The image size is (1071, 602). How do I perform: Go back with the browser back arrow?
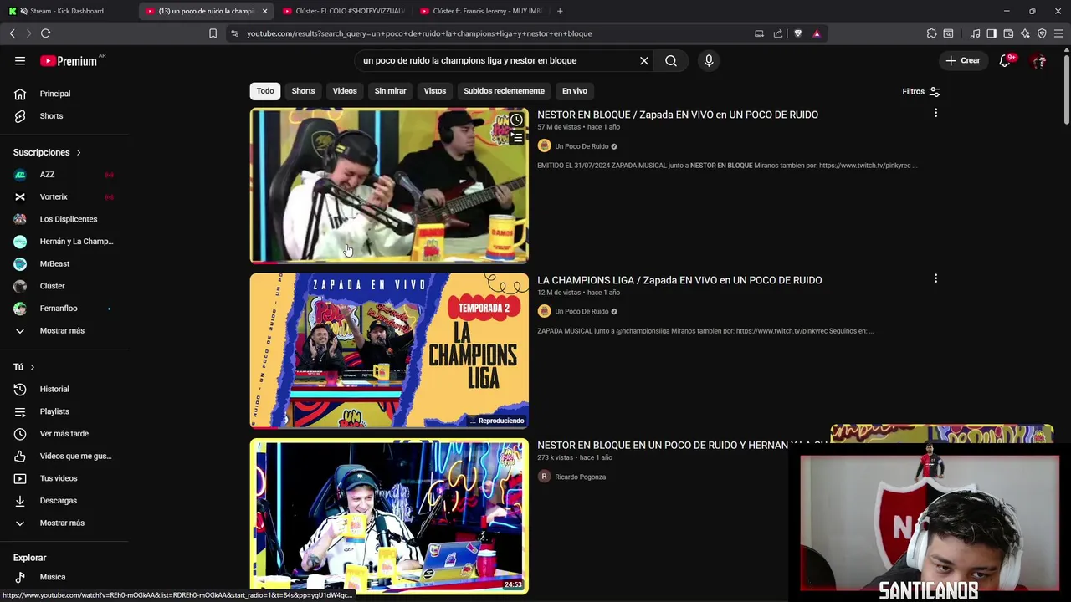(12, 33)
